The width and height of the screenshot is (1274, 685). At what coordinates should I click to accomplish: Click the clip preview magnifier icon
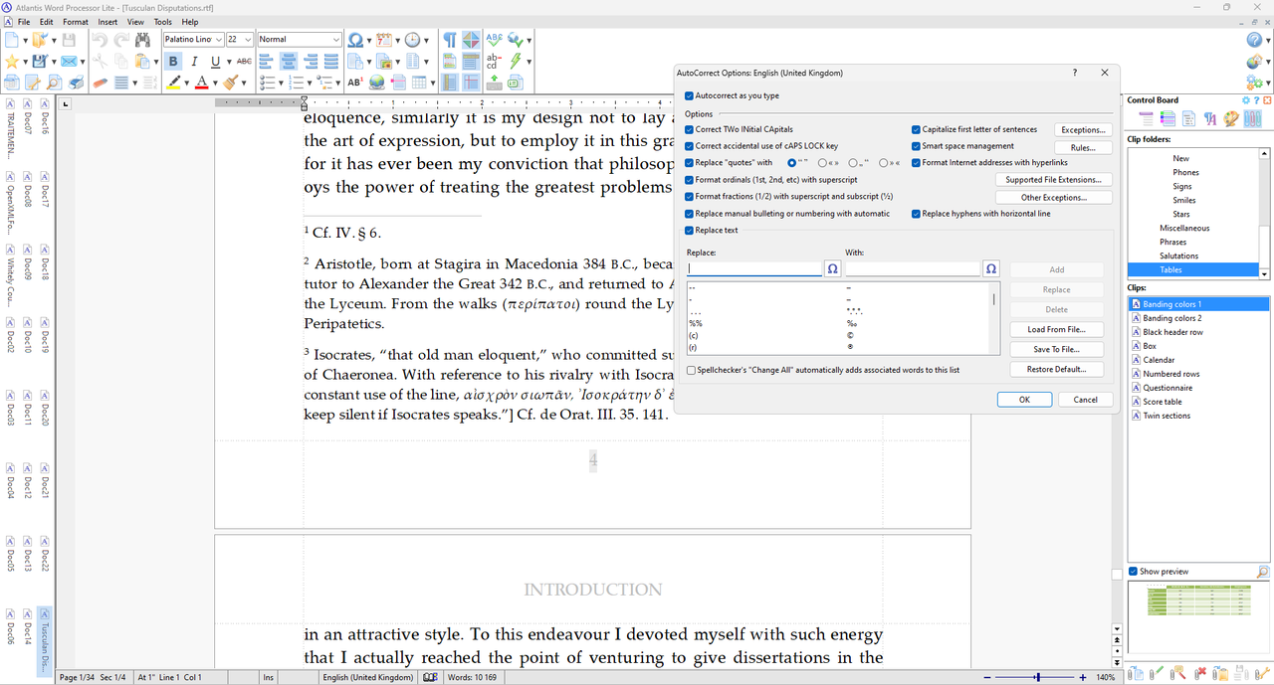tap(1263, 572)
